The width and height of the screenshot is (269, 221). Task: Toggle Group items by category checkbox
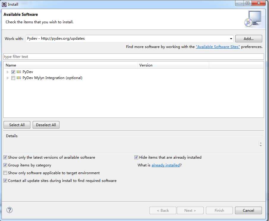[5, 165]
